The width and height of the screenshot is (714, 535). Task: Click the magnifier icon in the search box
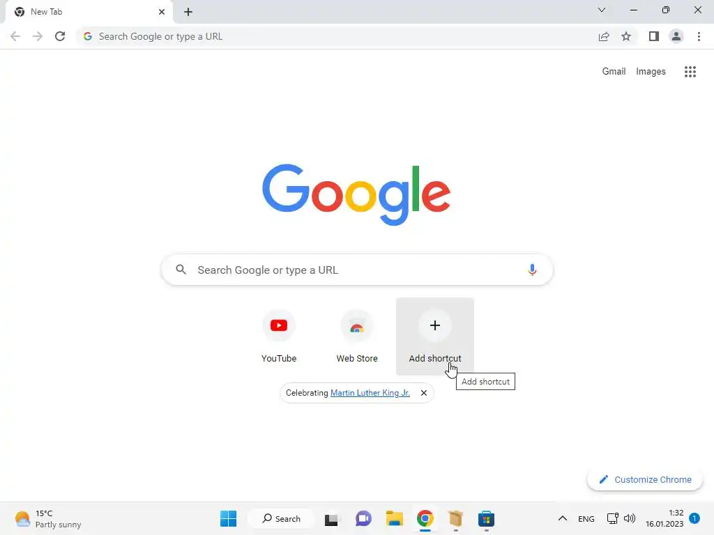181,270
